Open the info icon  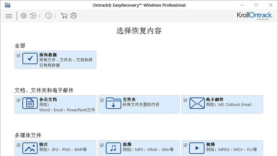49,16
